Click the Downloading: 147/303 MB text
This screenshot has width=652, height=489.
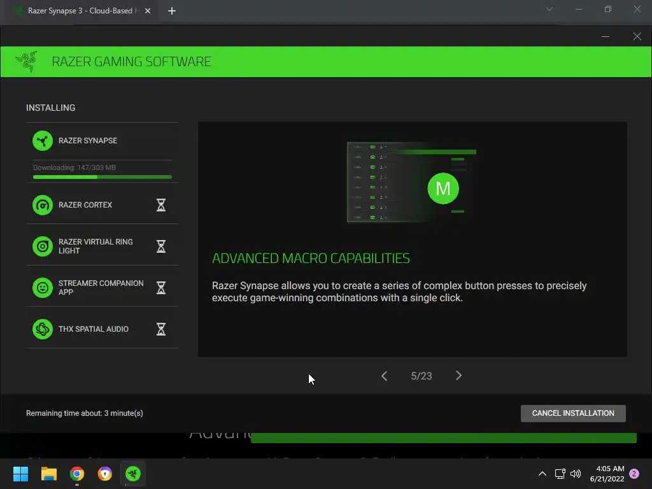point(74,167)
